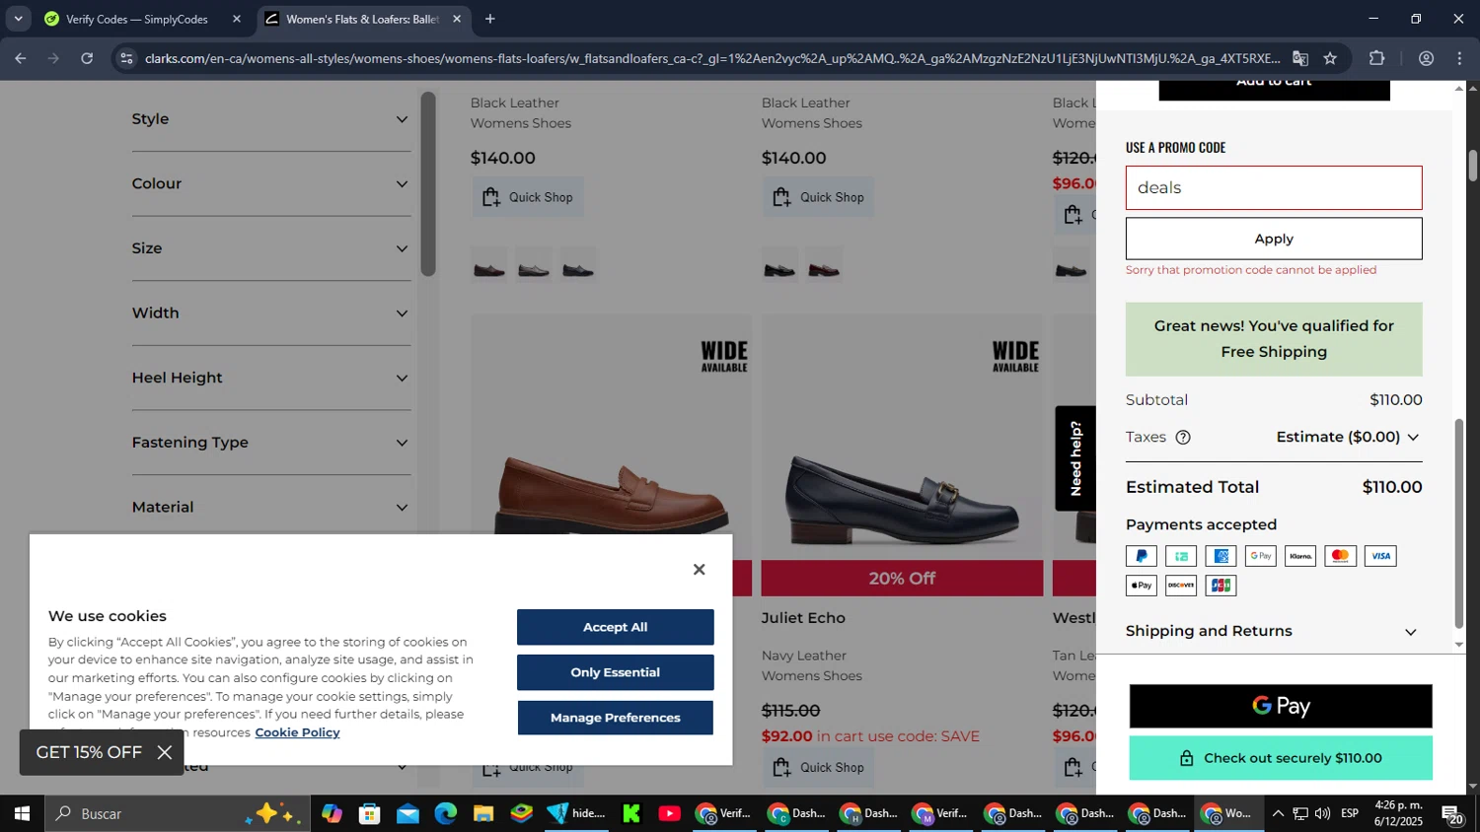Click the Google Pay accepted-payment icon

point(1260,556)
